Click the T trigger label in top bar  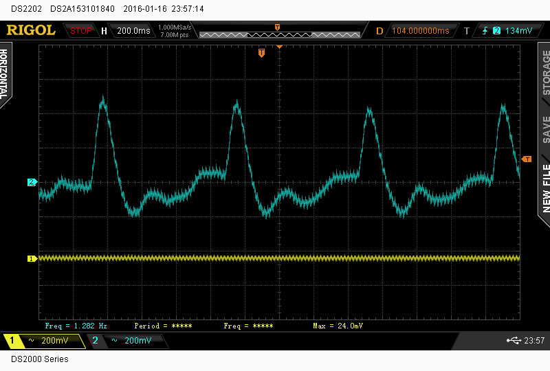pos(467,31)
